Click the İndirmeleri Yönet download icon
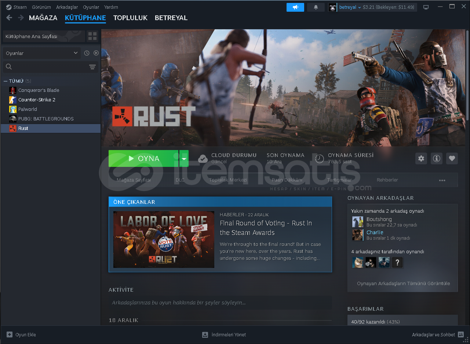The height and width of the screenshot is (344, 470). pos(205,334)
